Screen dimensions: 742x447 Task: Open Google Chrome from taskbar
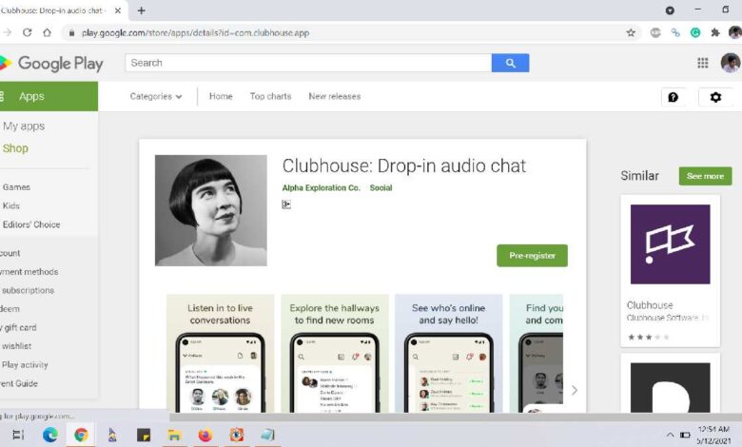click(81, 435)
